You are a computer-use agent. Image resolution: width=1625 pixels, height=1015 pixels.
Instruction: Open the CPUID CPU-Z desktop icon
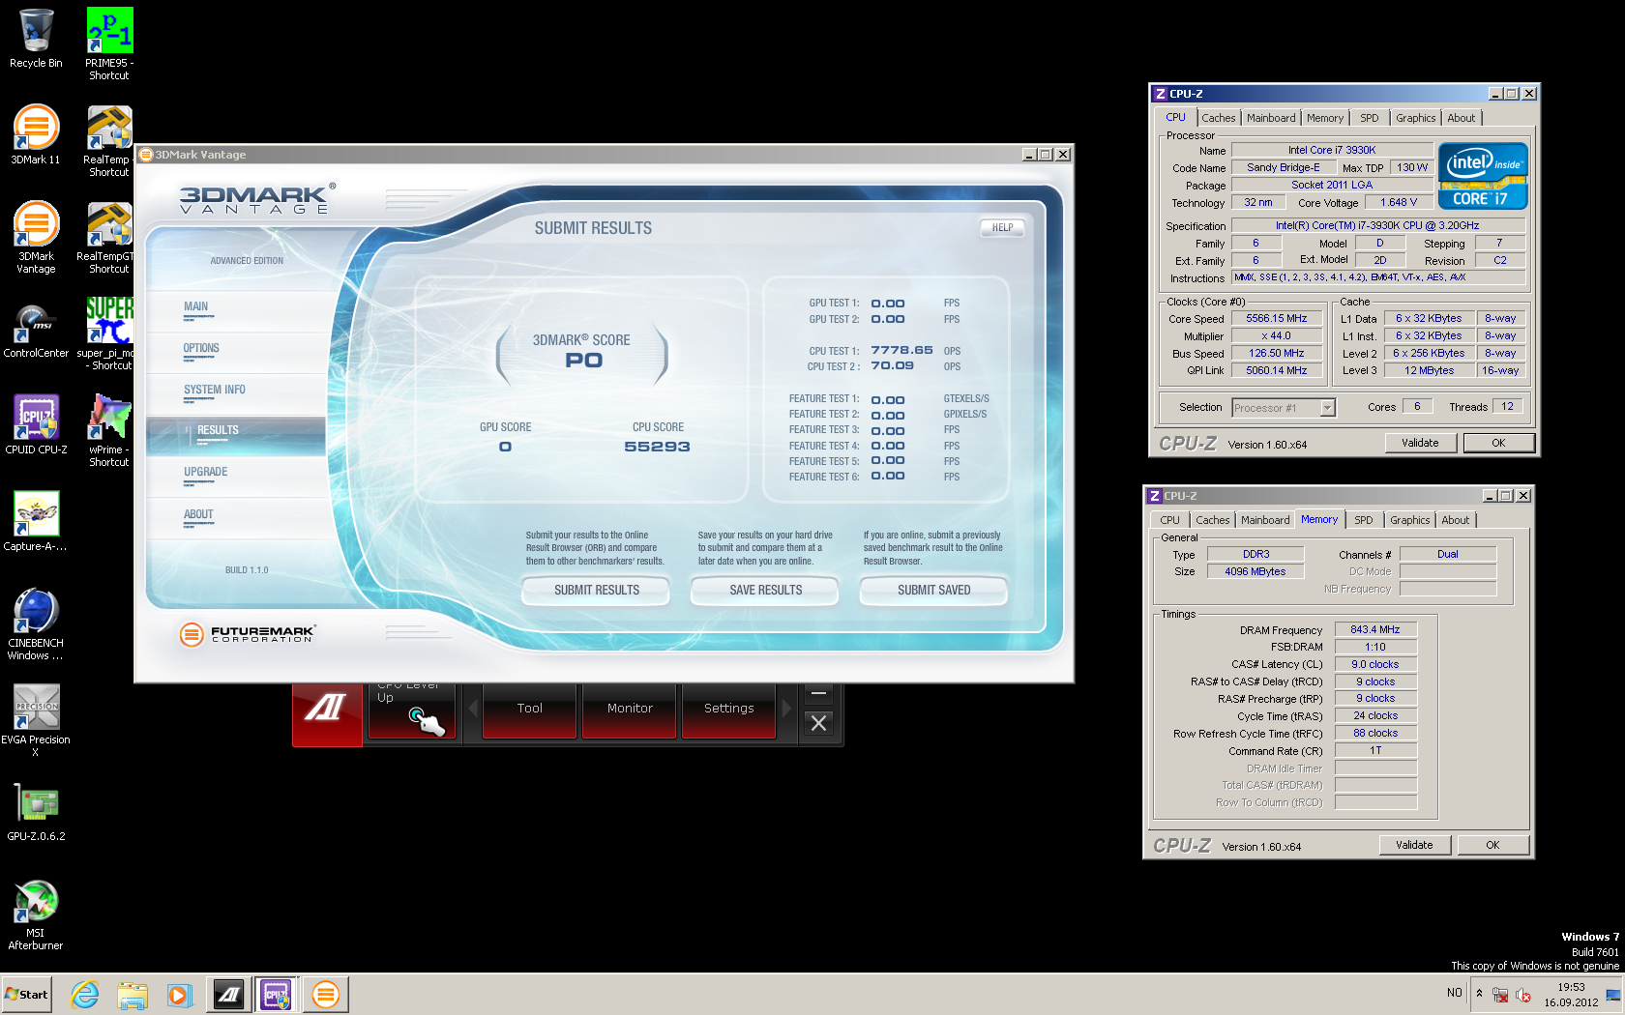(36, 425)
